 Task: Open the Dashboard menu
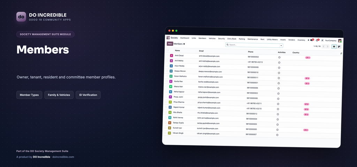pos(185,38)
